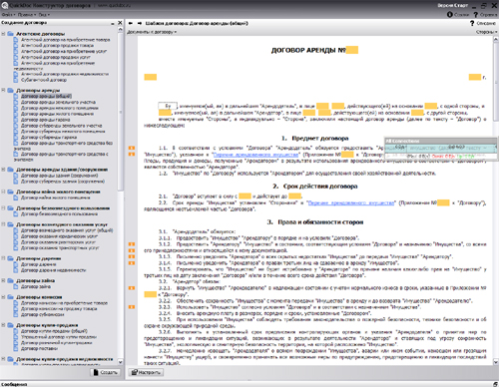This screenshot has height=387, width=499.
Task: Click the orange marker beside clause 3.1.3
Action: point(132,256)
